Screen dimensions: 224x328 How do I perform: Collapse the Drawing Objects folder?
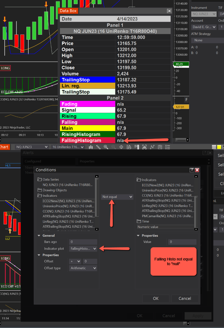coord(39,190)
